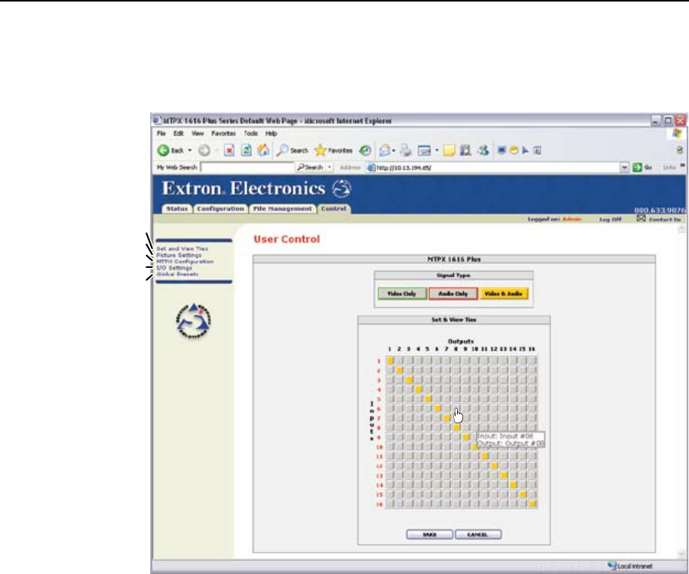Click the Print icon in toolbar

coord(406,150)
